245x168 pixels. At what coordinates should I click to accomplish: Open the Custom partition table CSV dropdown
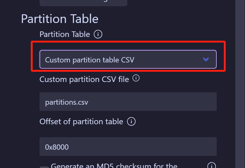[x=128, y=59]
